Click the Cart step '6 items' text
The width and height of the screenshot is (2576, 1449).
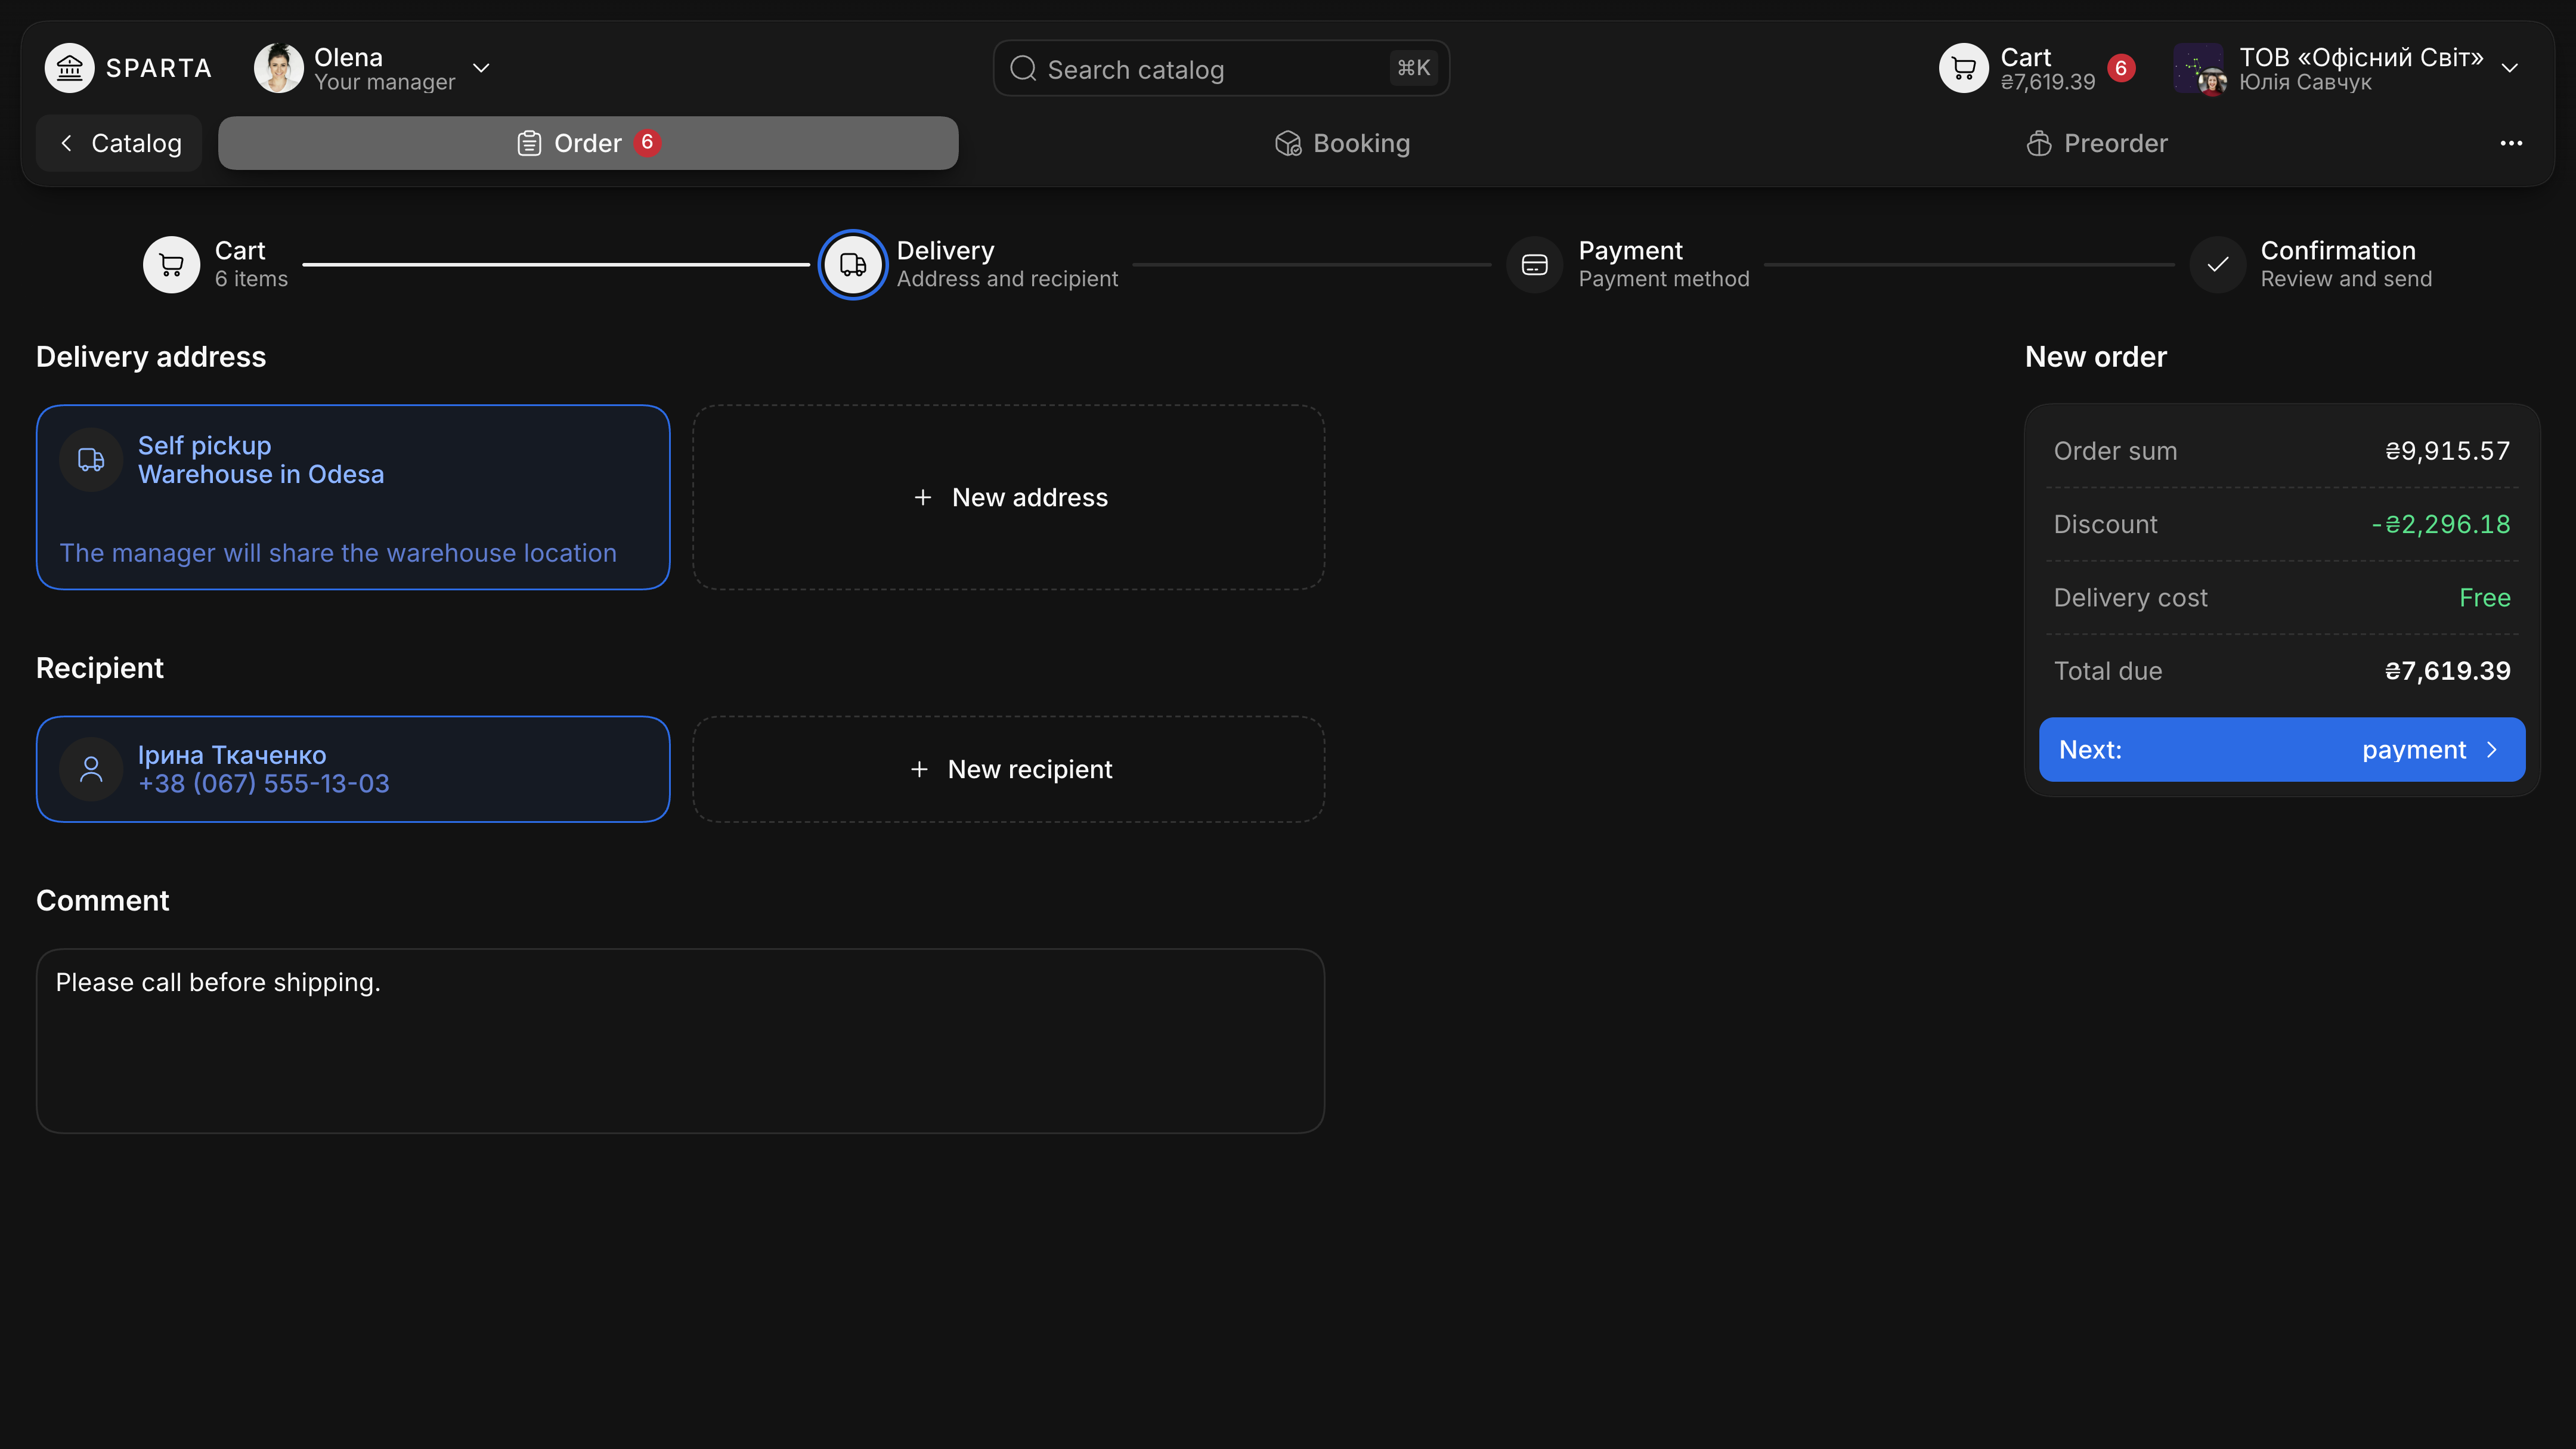tap(251, 279)
